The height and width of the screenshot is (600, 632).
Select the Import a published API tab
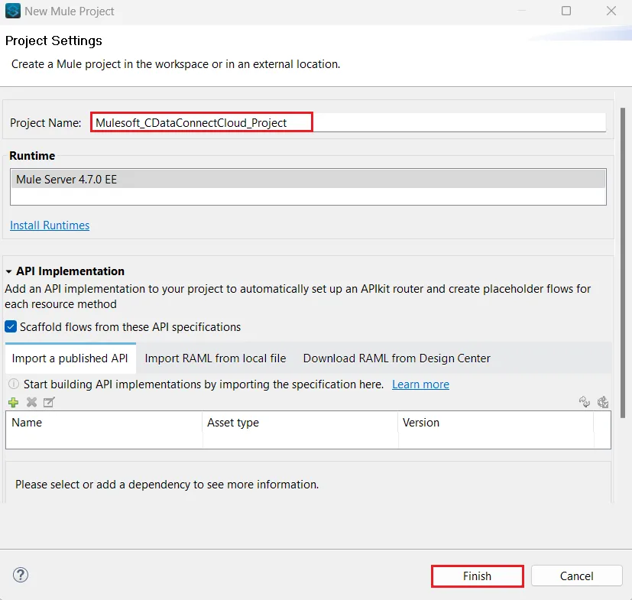tap(70, 358)
